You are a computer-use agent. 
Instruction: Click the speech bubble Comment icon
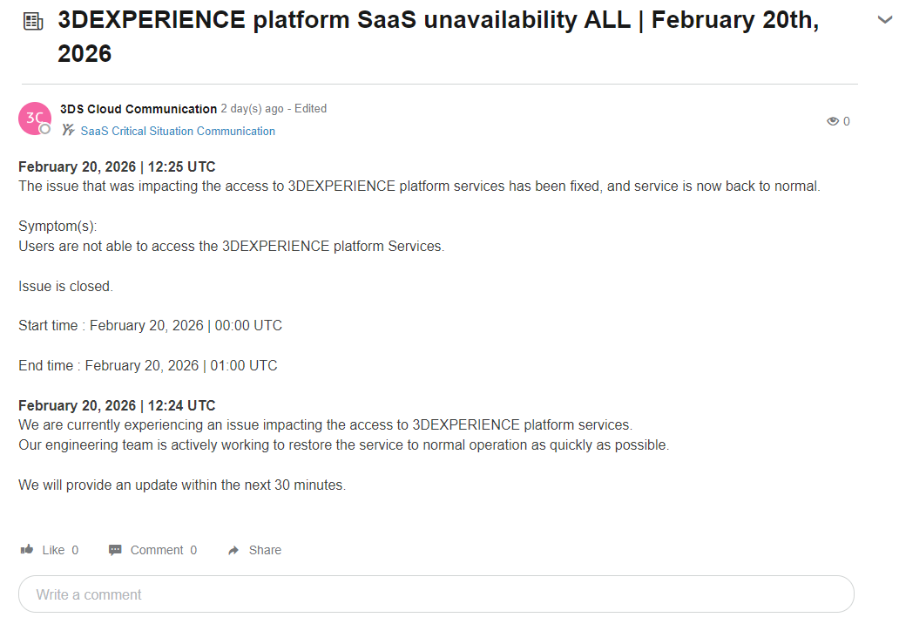click(114, 549)
